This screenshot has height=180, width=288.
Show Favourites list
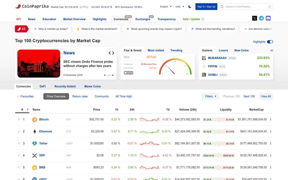point(25,96)
